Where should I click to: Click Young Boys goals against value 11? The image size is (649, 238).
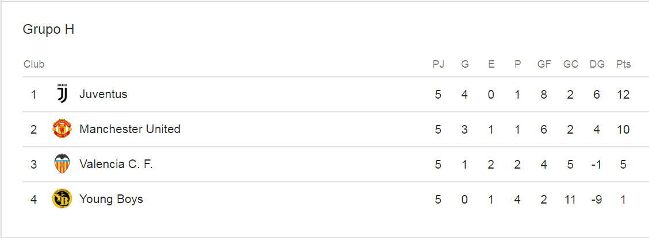point(570,199)
